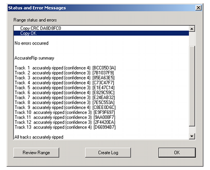Select Track 5 row with E1E47C14
The height and width of the screenshot is (170, 210).
click(101, 87)
